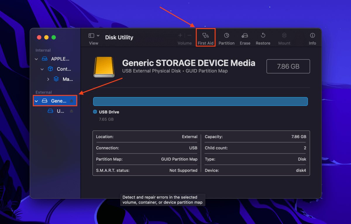Click the Internal sidebar section header
This screenshot has width=351, height=224.
43,50
